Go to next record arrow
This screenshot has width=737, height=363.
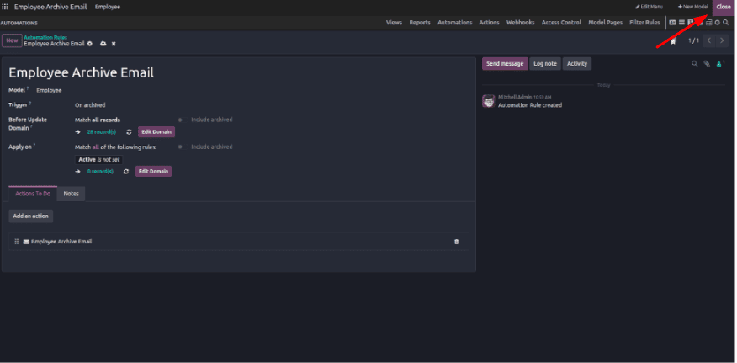[722, 40]
